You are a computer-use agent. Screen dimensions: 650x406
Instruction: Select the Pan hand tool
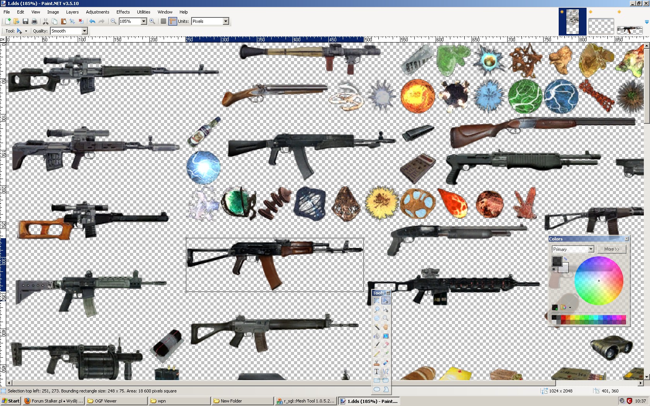tap(386, 328)
